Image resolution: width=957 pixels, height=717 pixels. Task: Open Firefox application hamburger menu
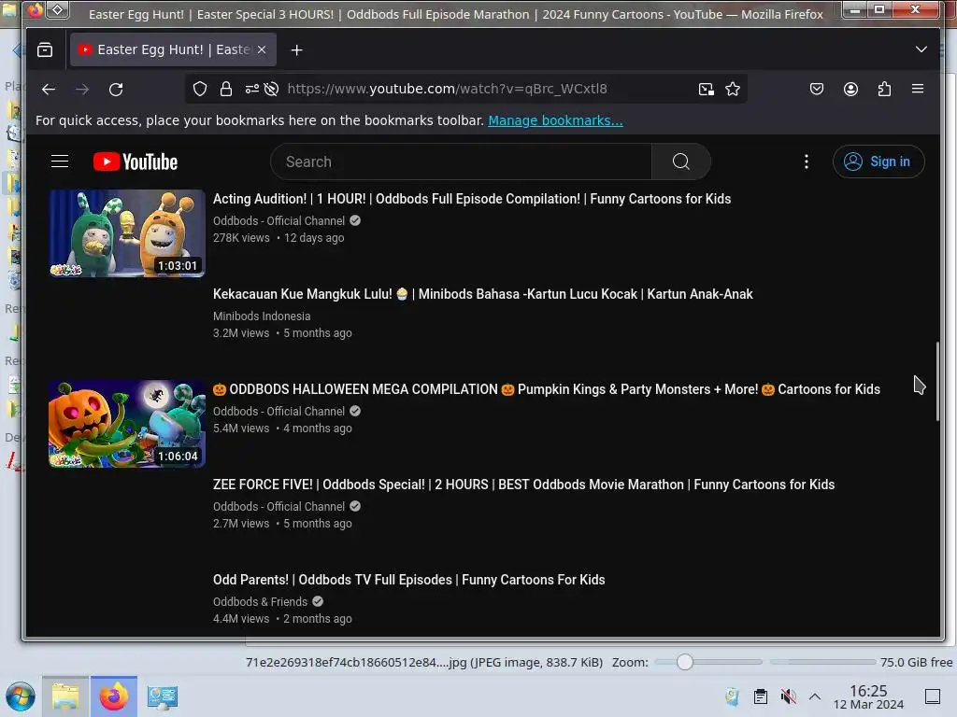click(918, 89)
